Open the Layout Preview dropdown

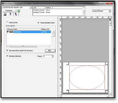pyautogui.click(x=110, y=11)
